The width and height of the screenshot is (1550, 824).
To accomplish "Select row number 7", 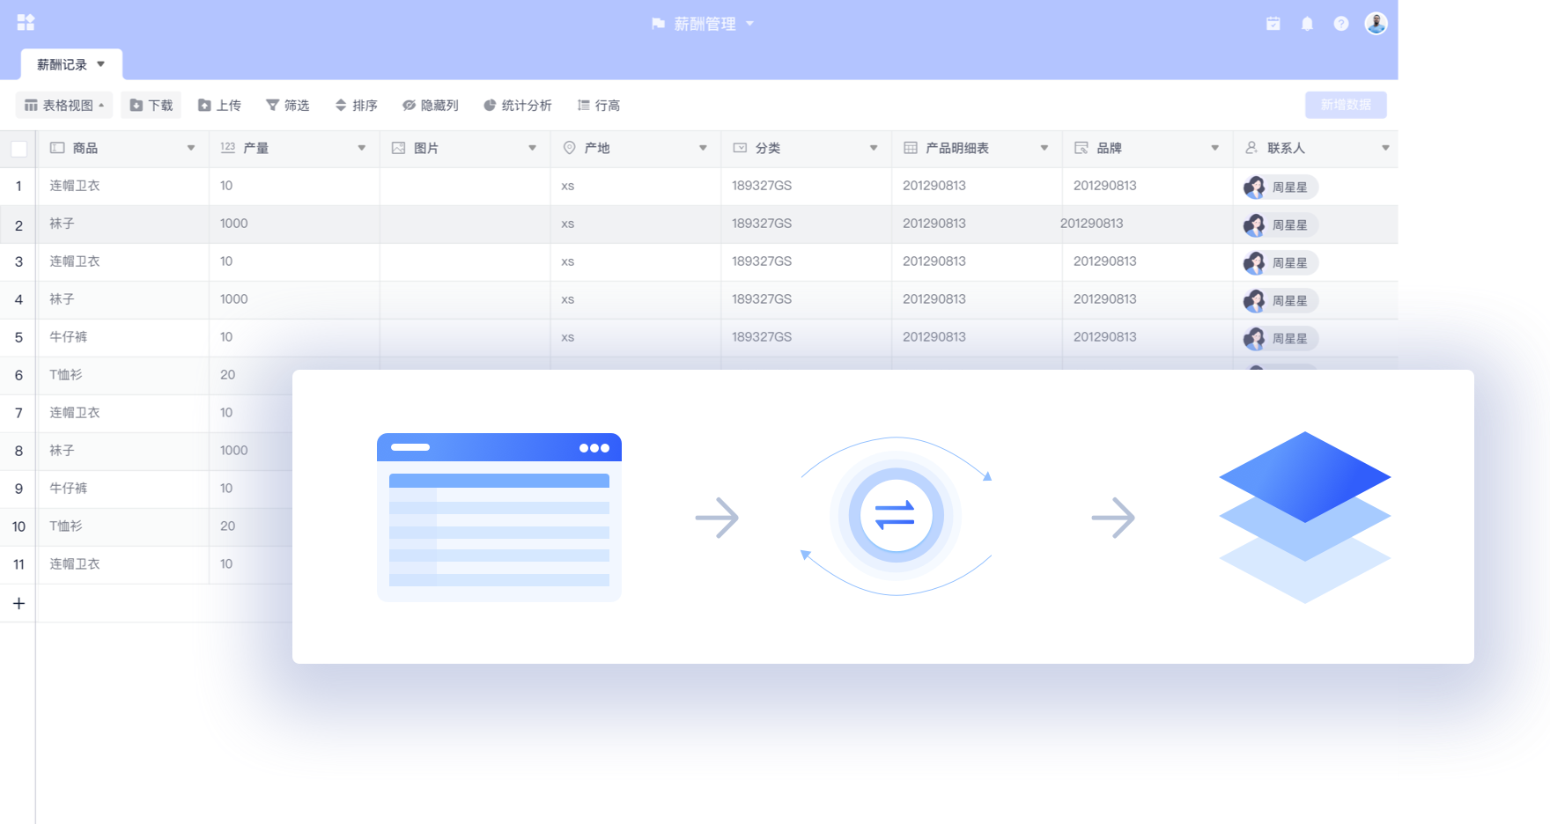I will pyautogui.click(x=18, y=414).
